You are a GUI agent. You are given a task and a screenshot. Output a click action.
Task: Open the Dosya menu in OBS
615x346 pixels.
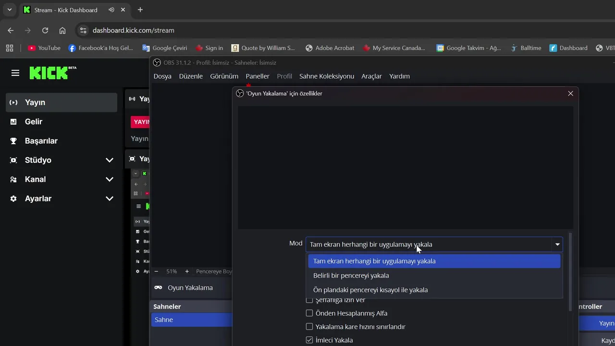coord(162,76)
